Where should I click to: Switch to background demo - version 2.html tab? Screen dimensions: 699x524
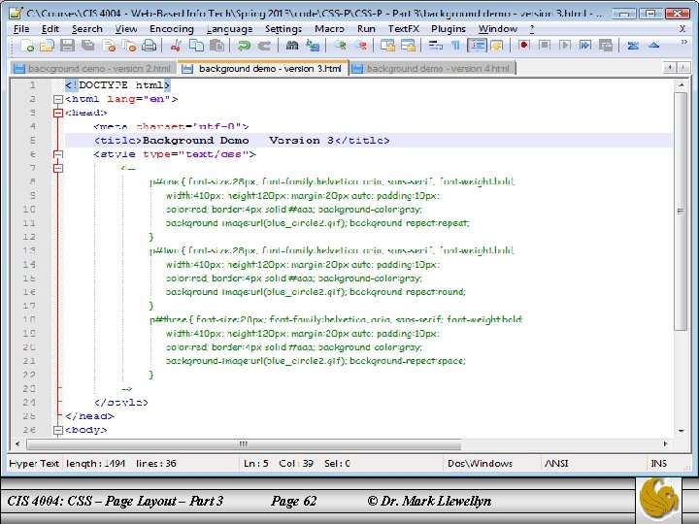[99, 69]
